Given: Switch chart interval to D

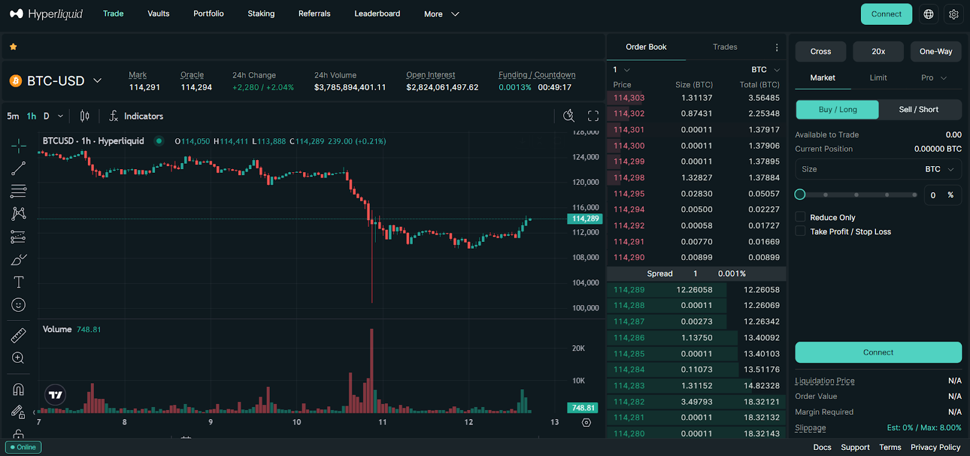Looking at the screenshot, I should click(x=46, y=116).
